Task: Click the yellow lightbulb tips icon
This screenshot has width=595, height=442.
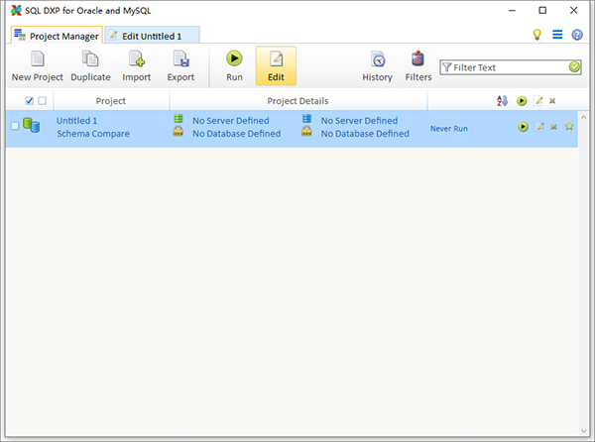Action: [537, 35]
